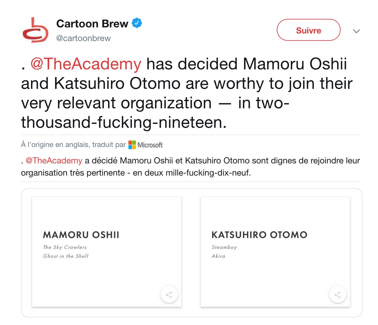Open the tweet options chevron menu
Viewport: 378px width, 325px height.
356,31
